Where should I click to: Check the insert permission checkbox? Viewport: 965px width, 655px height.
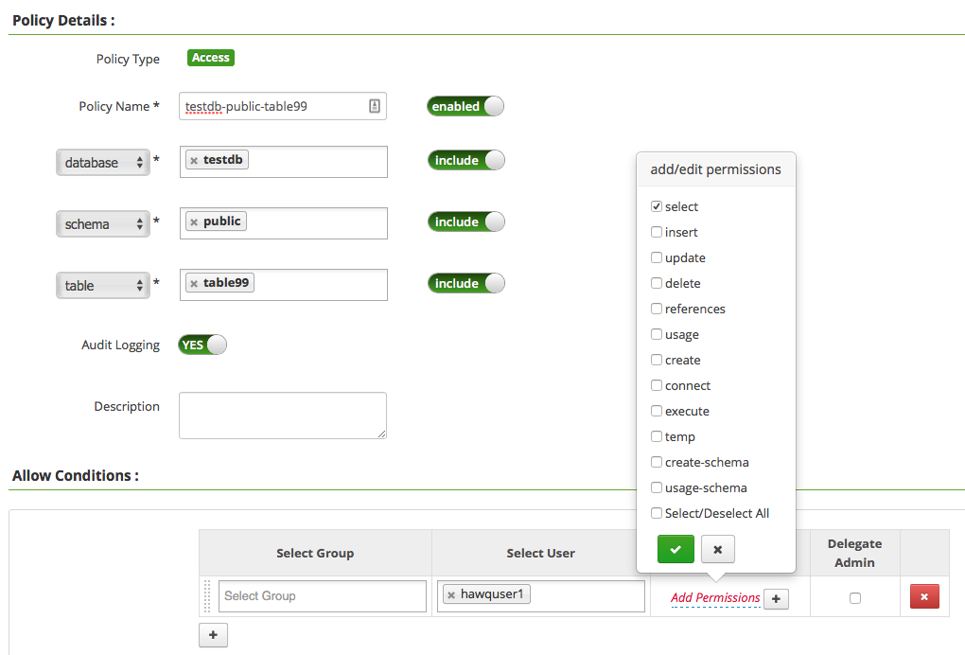(657, 232)
